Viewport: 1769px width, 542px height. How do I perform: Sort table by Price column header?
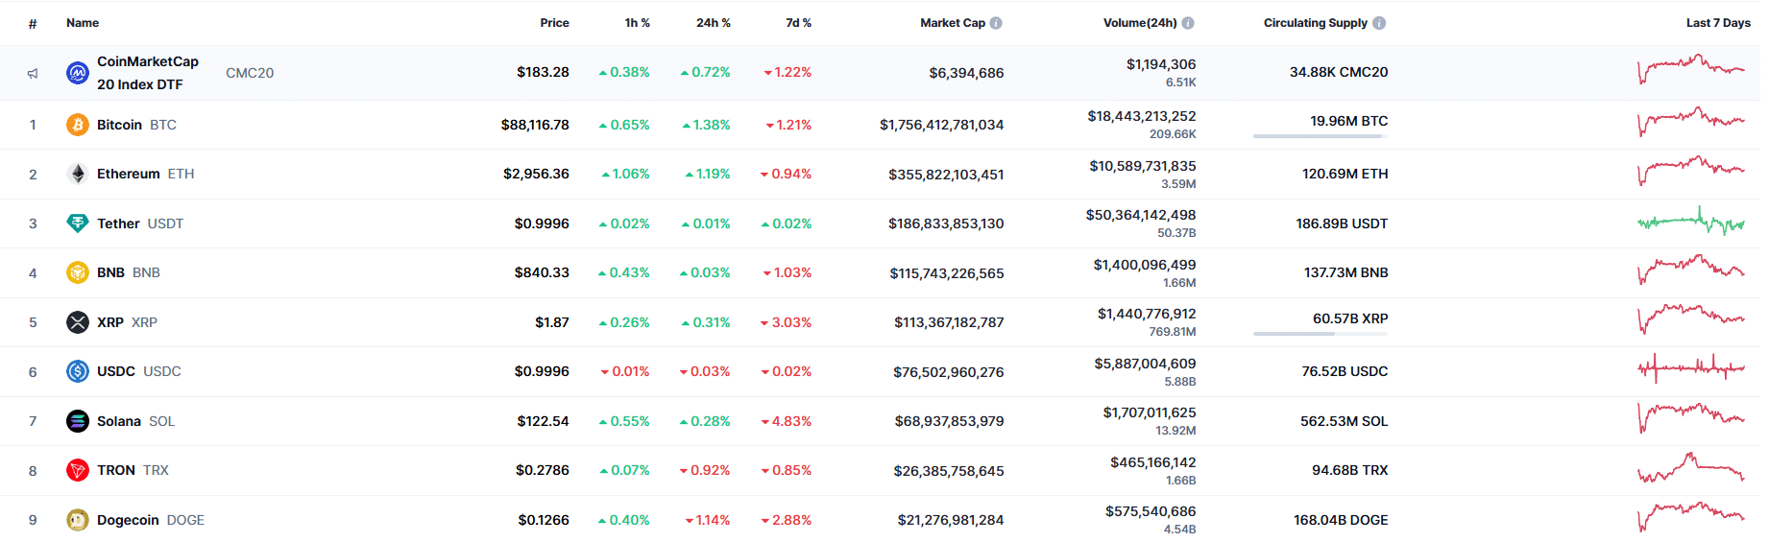coord(554,23)
